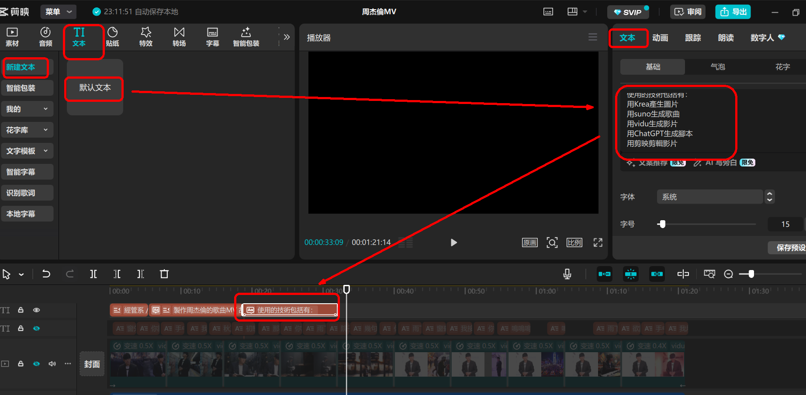Open timeline cover display settings icon

pyautogui.click(x=709, y=274)
